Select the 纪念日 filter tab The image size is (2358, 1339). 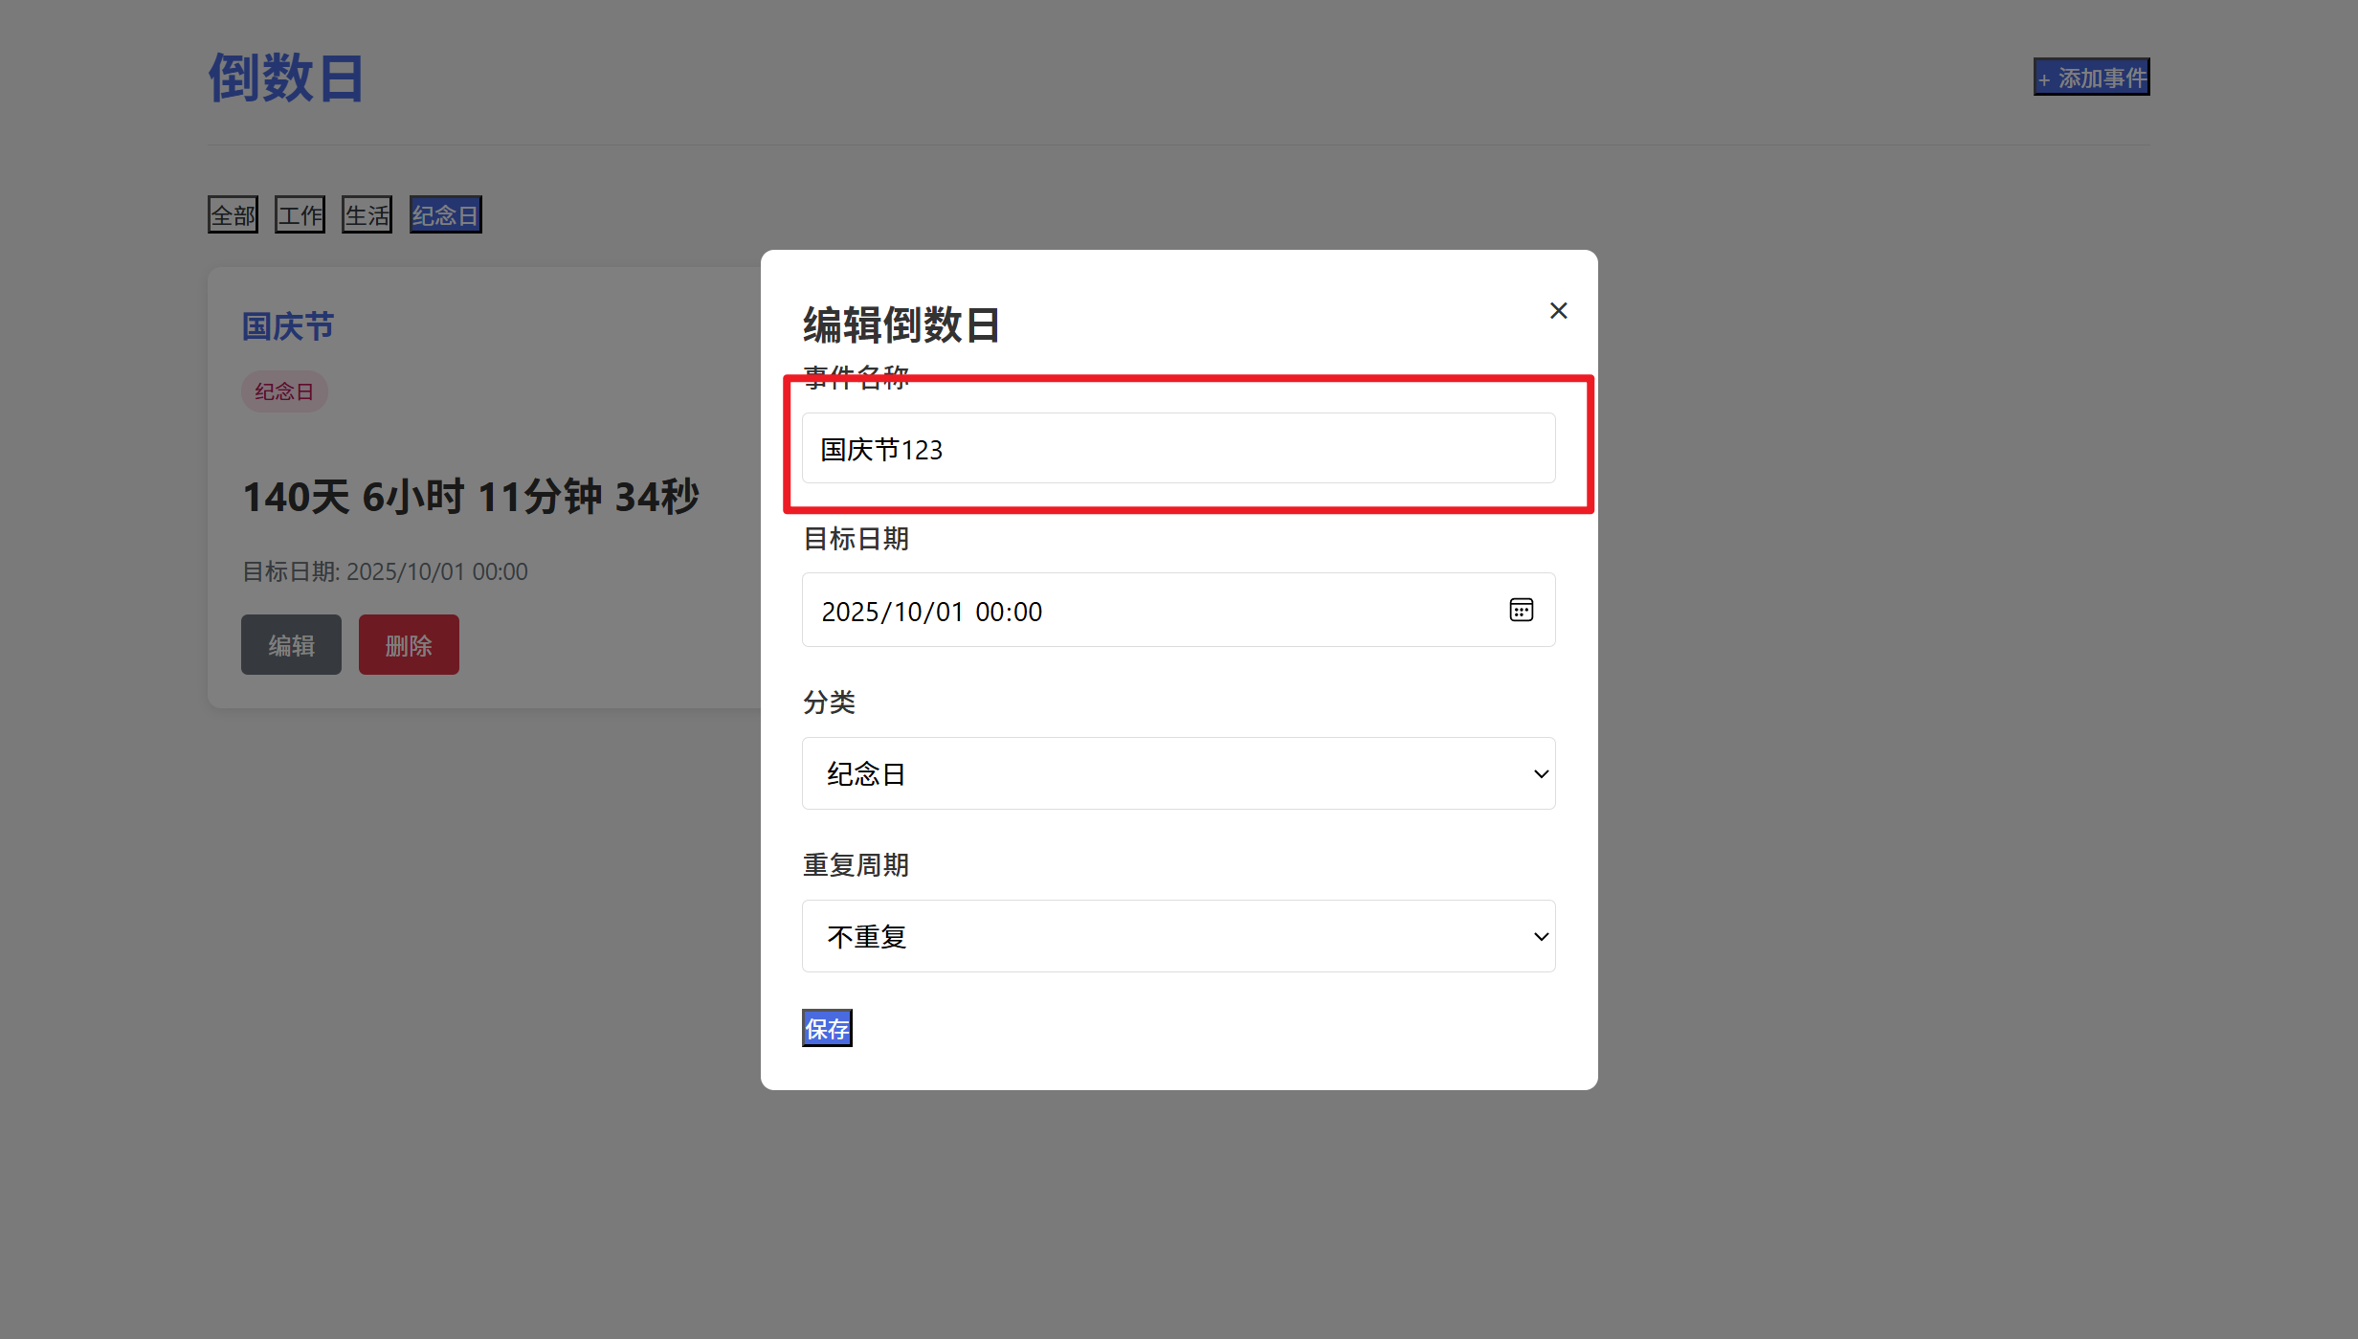[x=445, y=215]
